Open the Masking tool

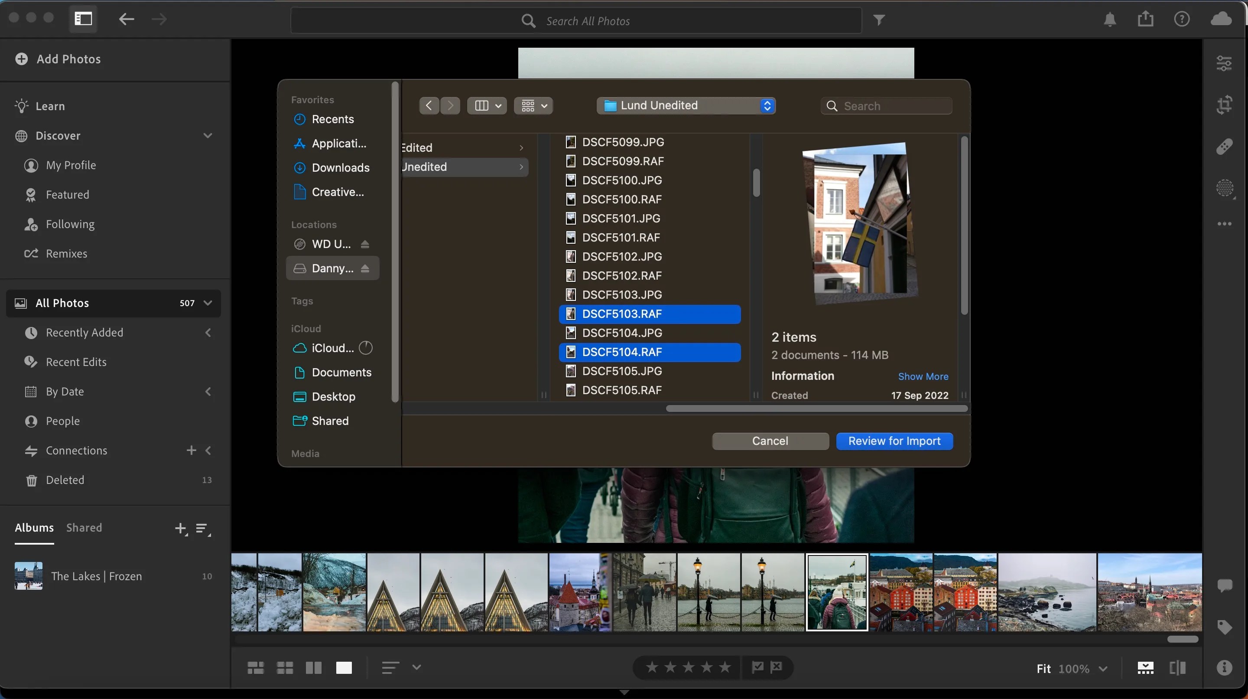[x=1225, y=189]
